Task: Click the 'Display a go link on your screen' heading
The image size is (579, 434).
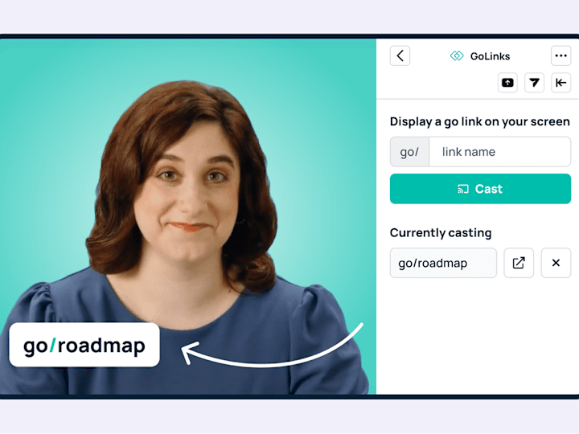Action: [479, 121]
